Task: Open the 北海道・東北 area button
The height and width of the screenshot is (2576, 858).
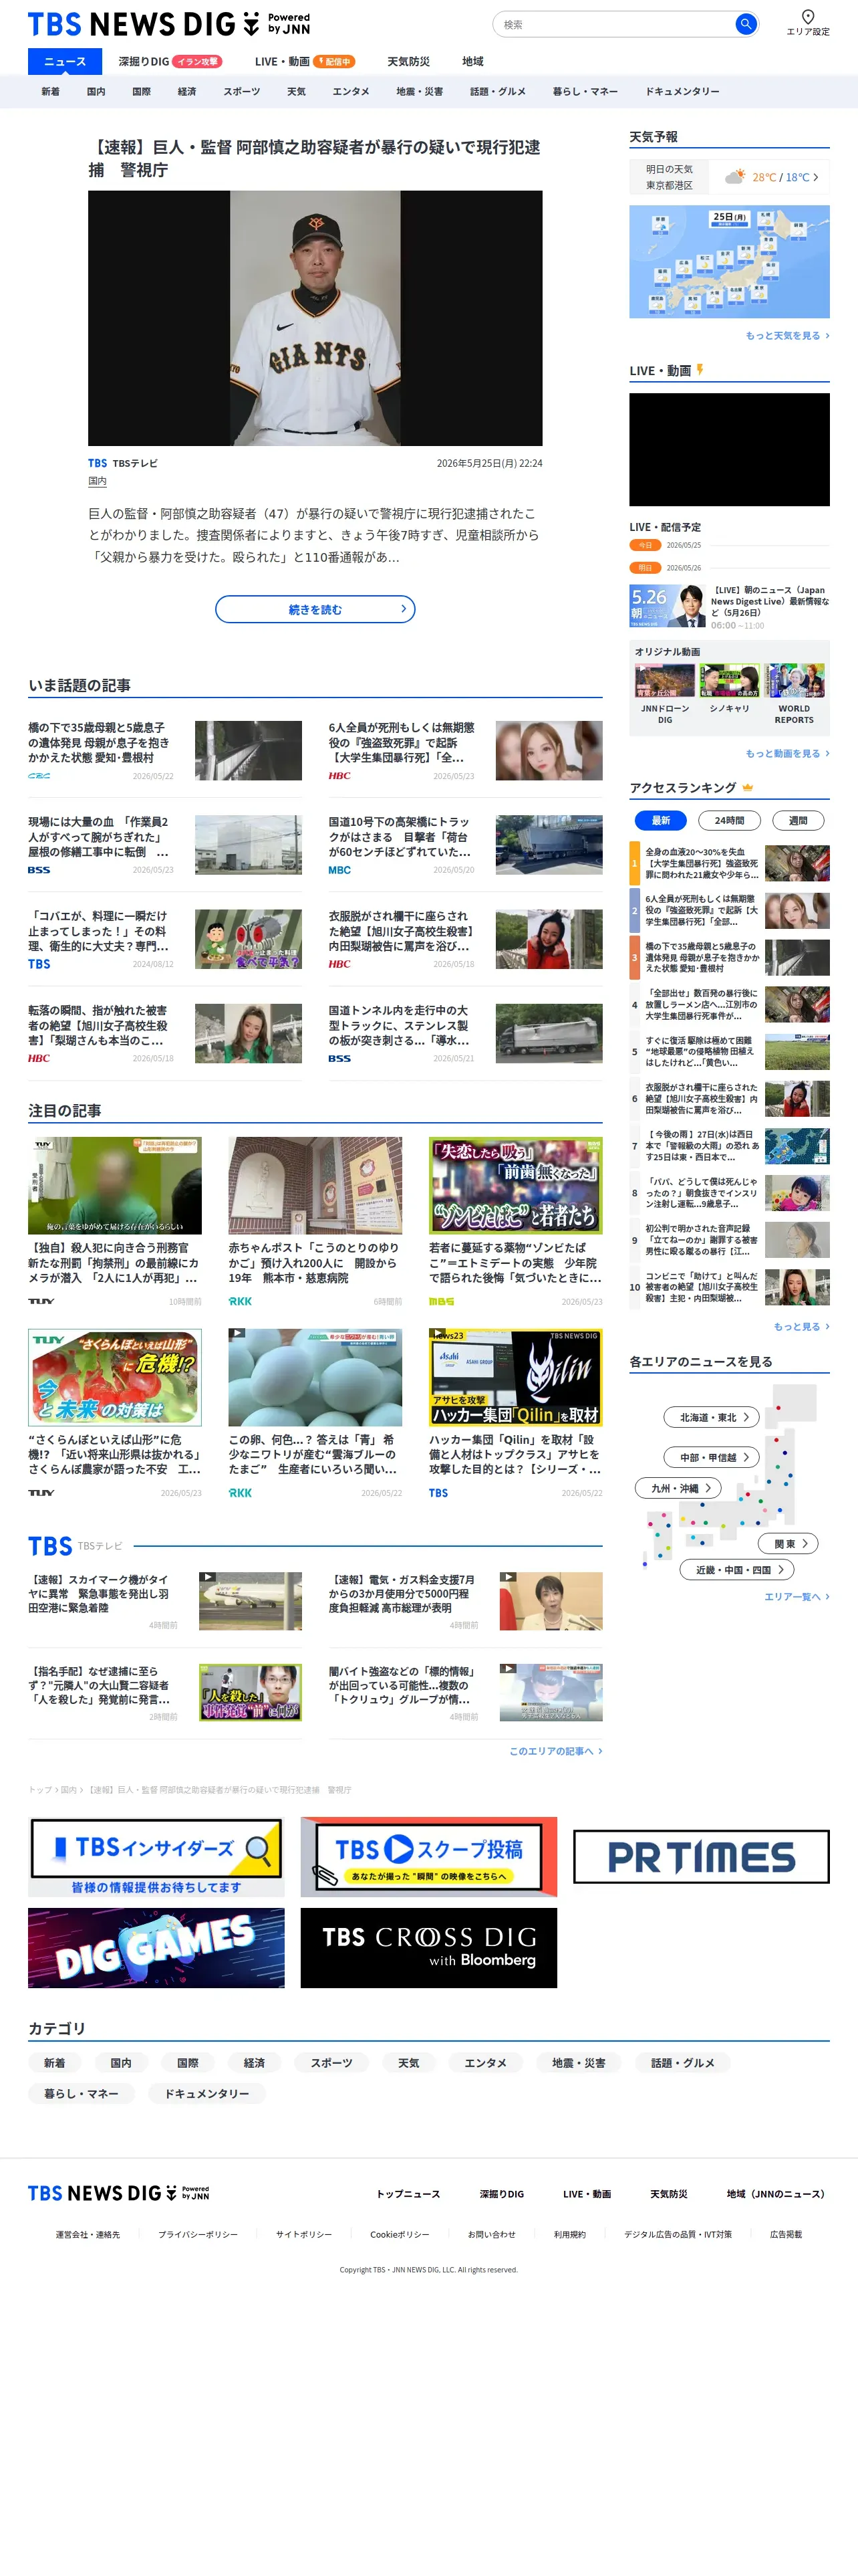Action: [x=712, y=1417]
